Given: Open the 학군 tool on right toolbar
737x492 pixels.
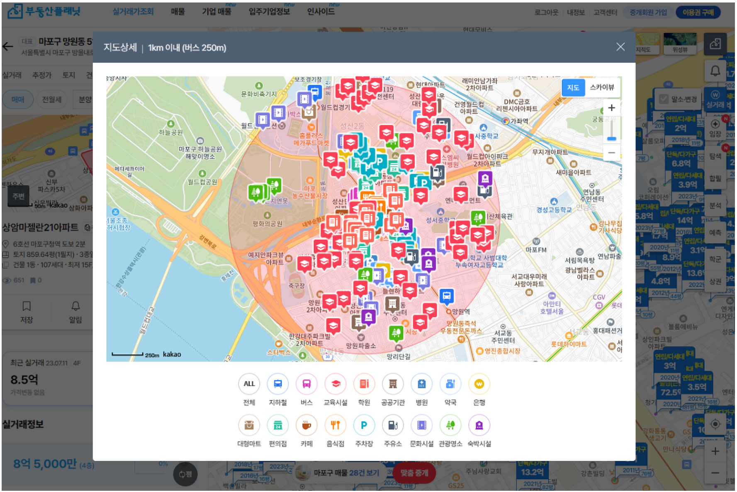Looking at the screenshot, I should [715, 259].
